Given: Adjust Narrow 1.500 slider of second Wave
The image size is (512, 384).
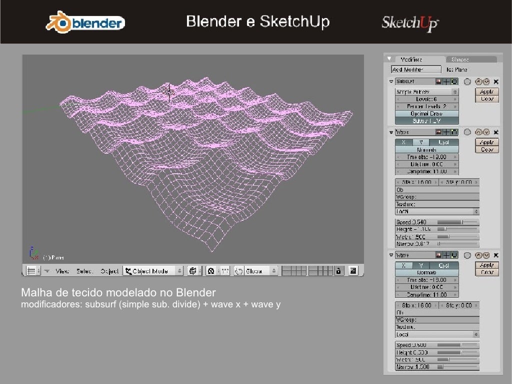Looking at the screenshot, I should (437, 367).
